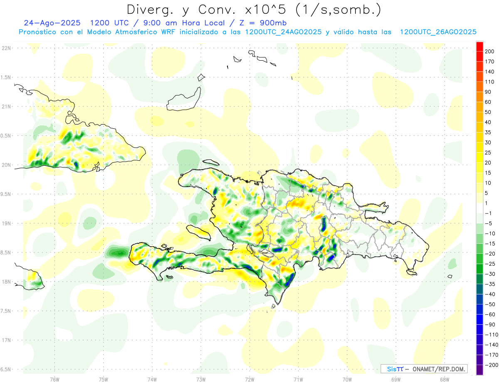The width and height of the screenshot is (499, 385).
Task: Click the '72W' longitude label
Action: pos(249,379)
